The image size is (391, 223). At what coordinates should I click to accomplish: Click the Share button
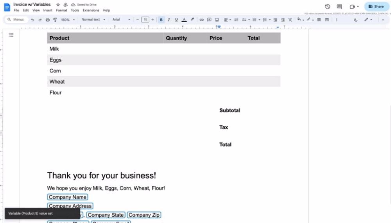(x=376, y=7)
